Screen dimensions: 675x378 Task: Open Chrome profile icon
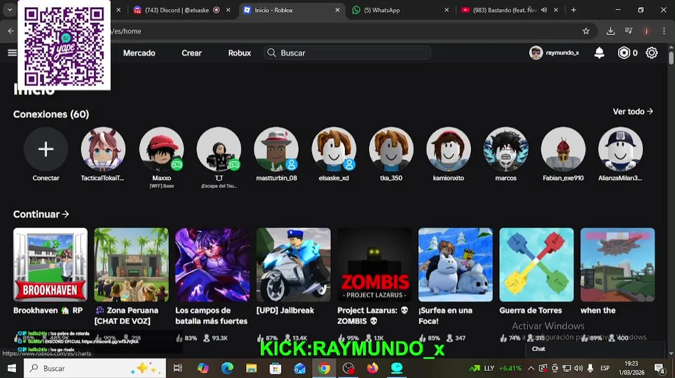tap(646, 31)
